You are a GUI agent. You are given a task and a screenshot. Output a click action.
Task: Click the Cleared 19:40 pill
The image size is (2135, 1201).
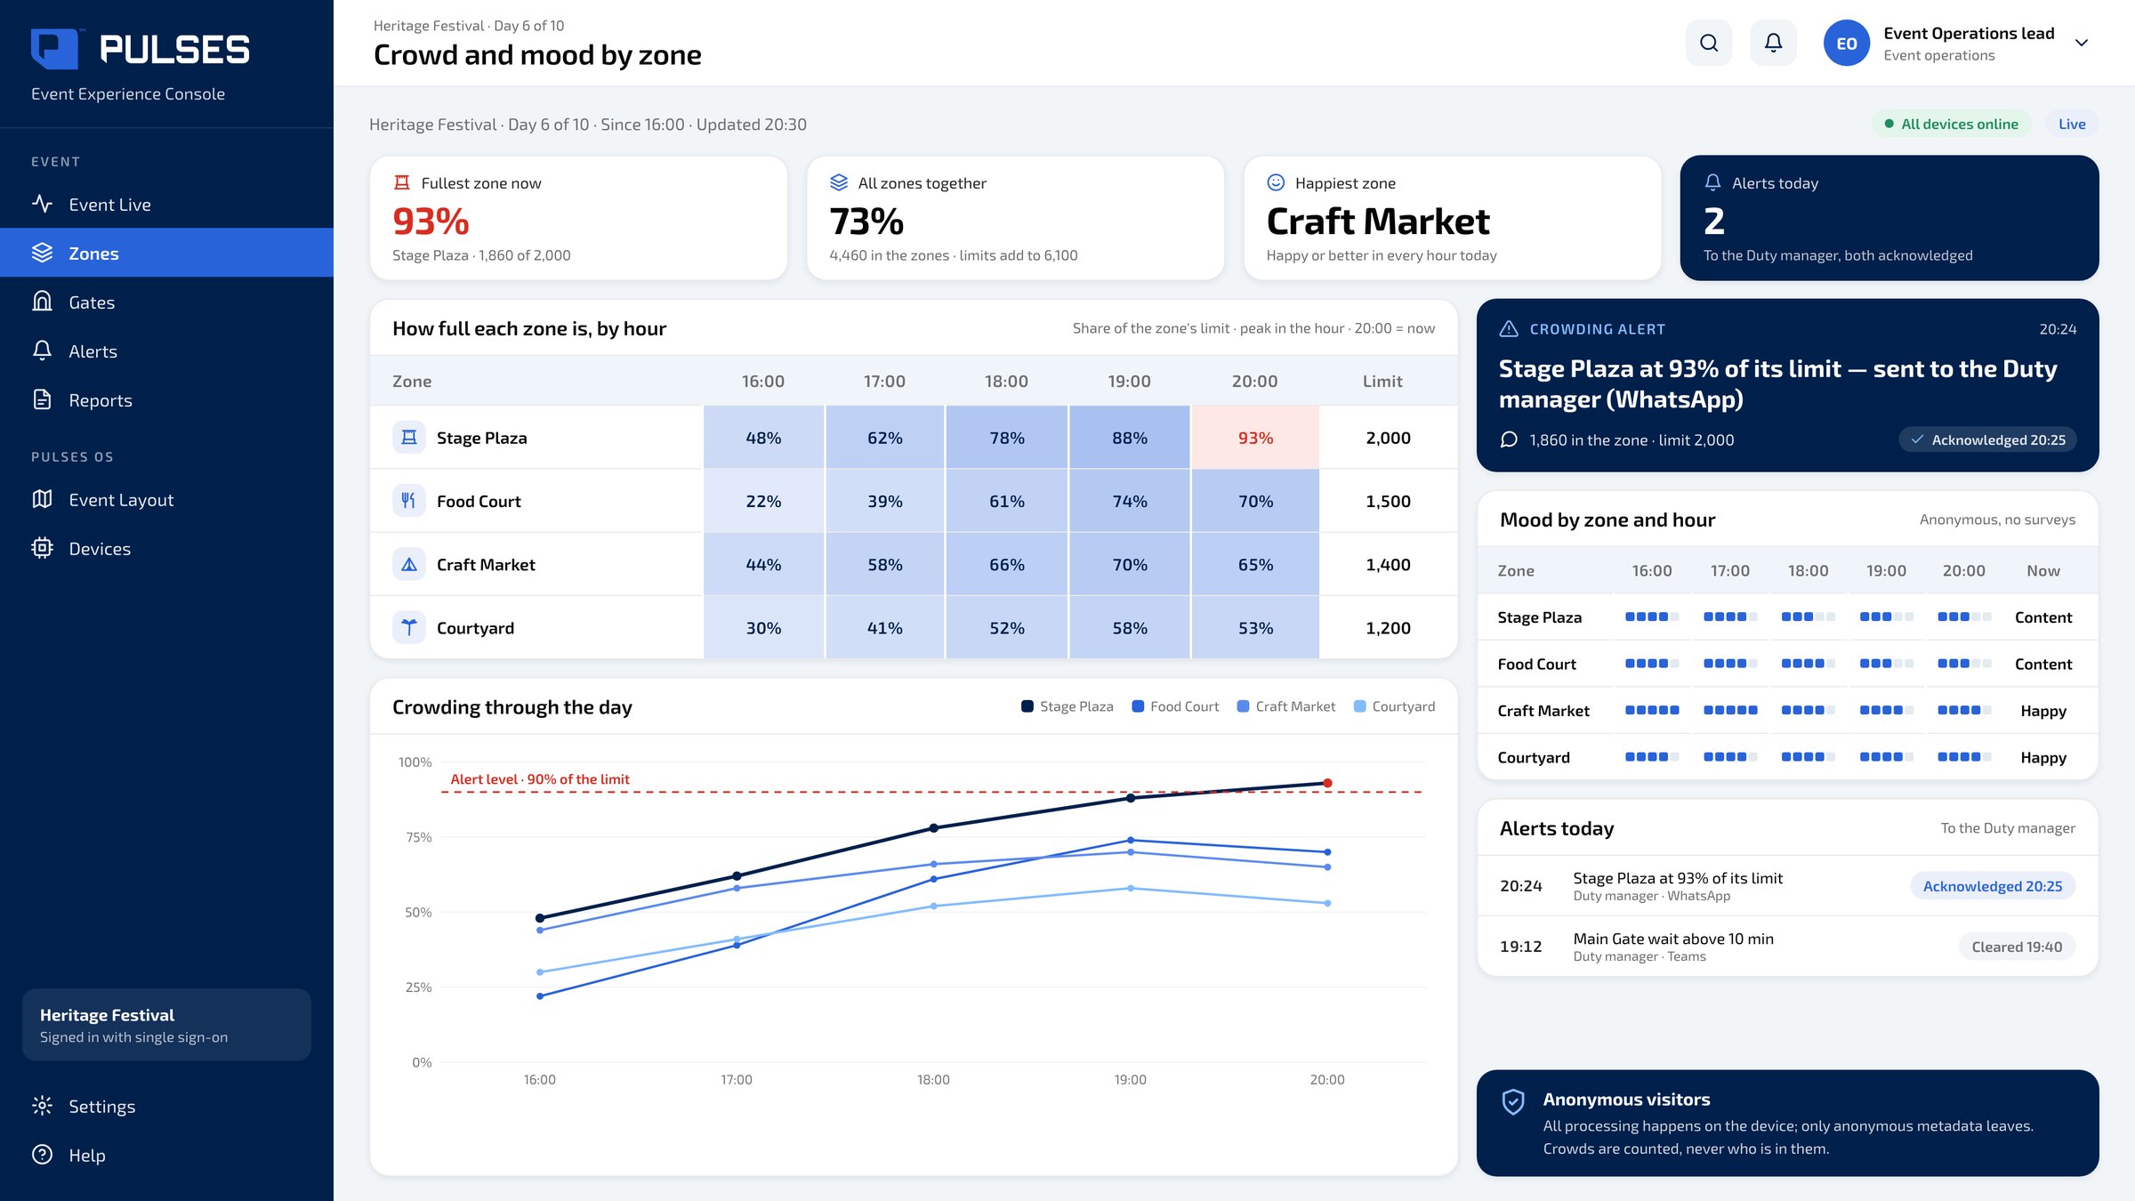[x=2017, y=947]
